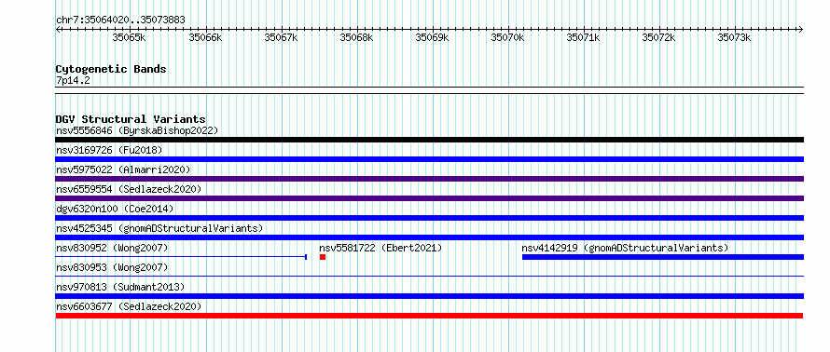The height and width of the screenshot is (352, 830).
Task: Click the 35071k ruler mark
Action: (x=583, y=38)
